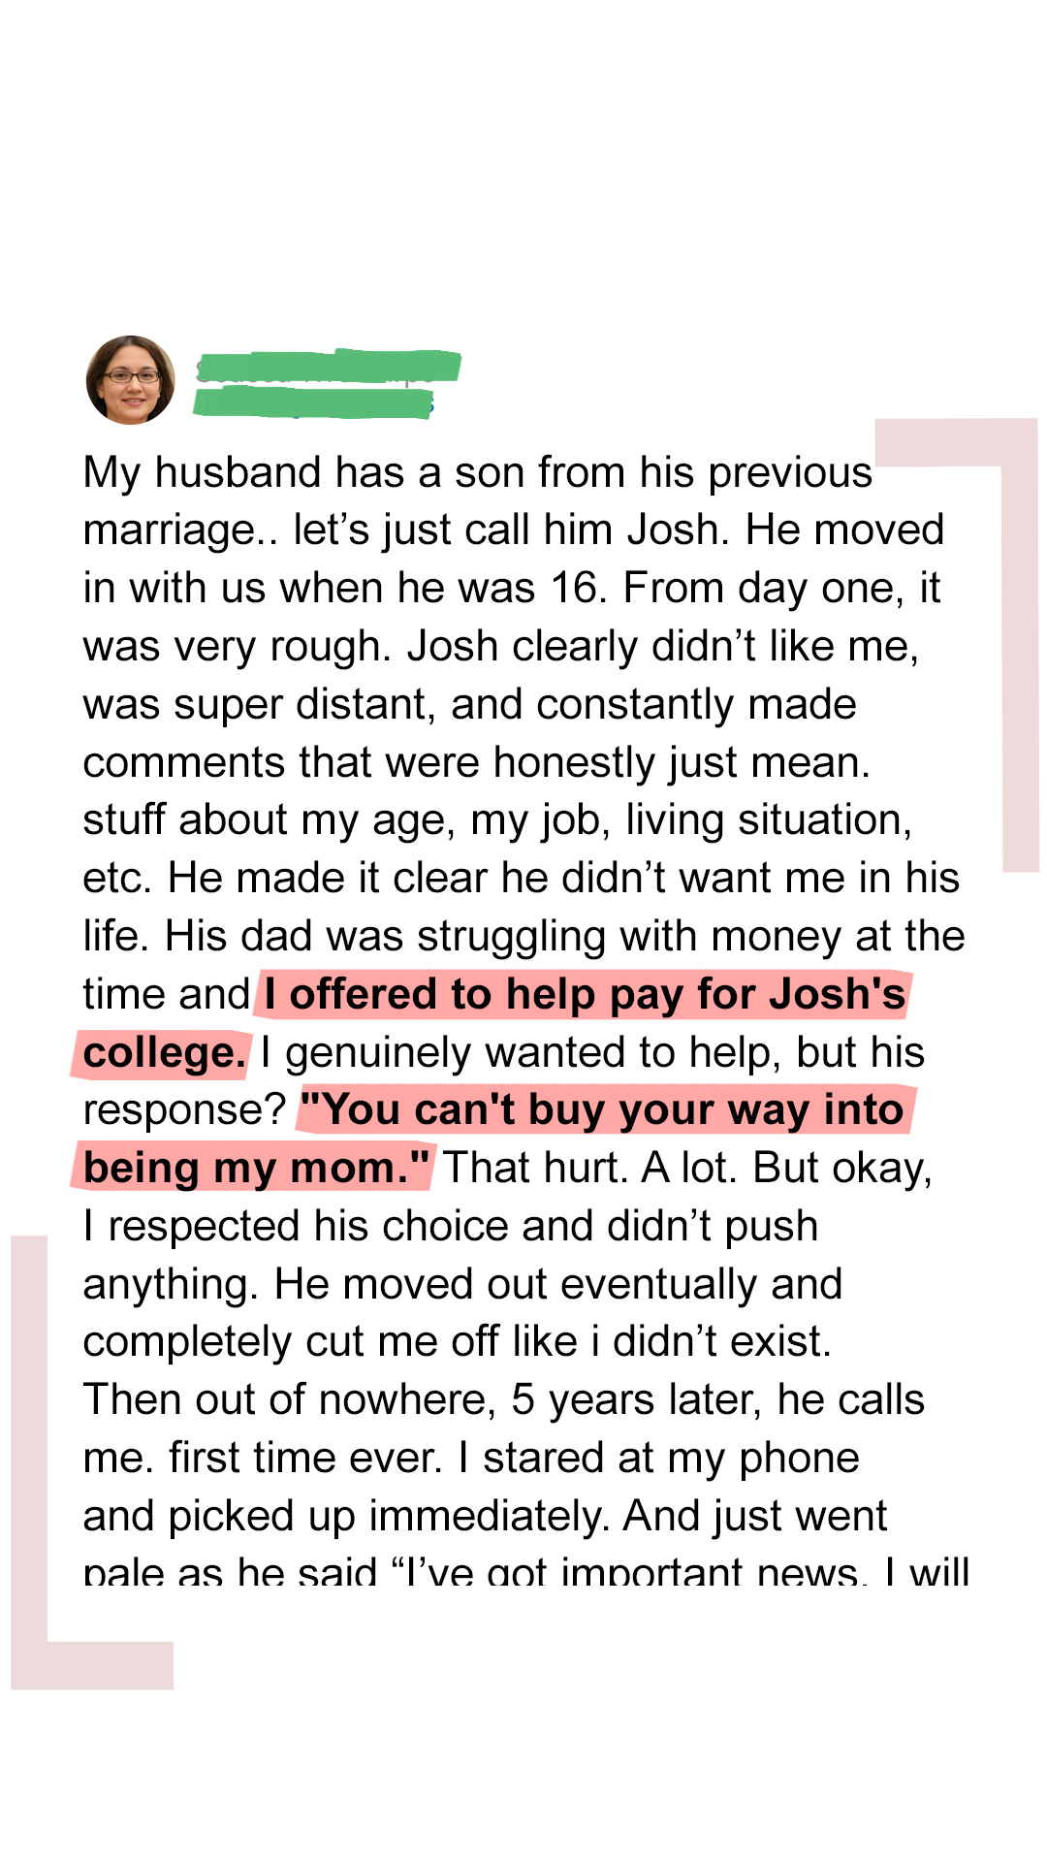Image resolution: width=1047 pixels, height=1862 pixels.
Task: Click the sentence "That hurt."
Action: click(x=535, y=1169)
